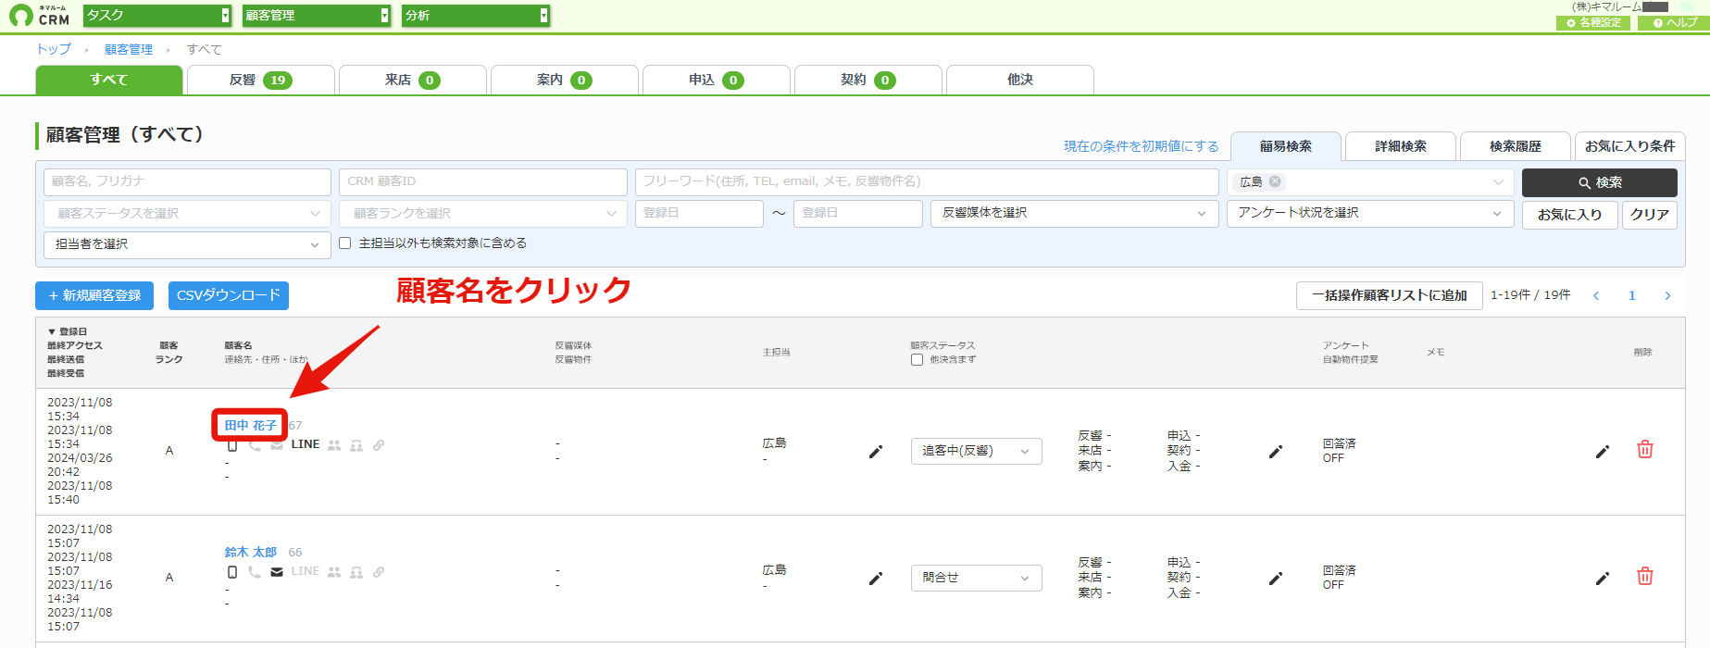The width and height of the screenshot is (1710, 648).
Task: Open mobile phone icon for 鈴木 太郎
Action: [232, 572]
